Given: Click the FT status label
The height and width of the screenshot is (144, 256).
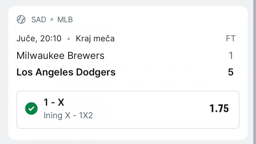Looking at the screenshot, I should tap(230, 38).
